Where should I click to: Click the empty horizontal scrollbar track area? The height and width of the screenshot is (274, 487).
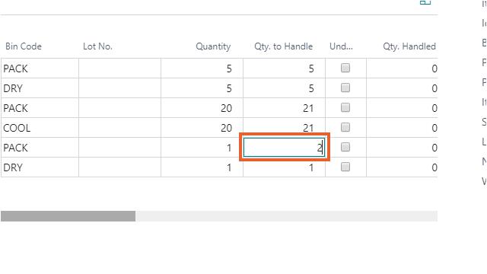click(x=286, y=216)
